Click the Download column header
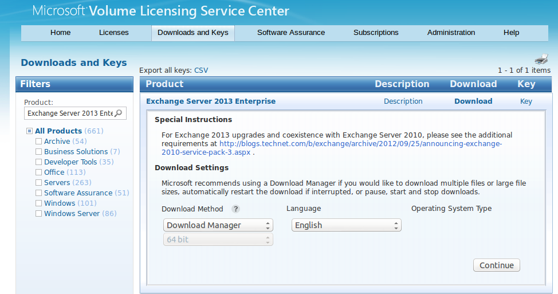This screenshot has height=294, width=558. point(473,84)
